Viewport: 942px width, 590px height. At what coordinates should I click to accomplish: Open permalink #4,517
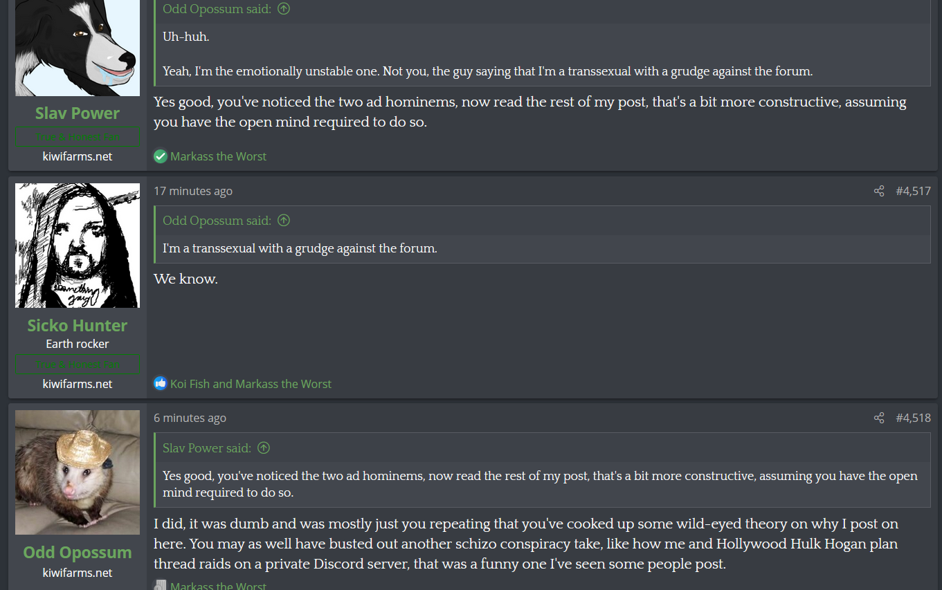(x=913, y=191)
